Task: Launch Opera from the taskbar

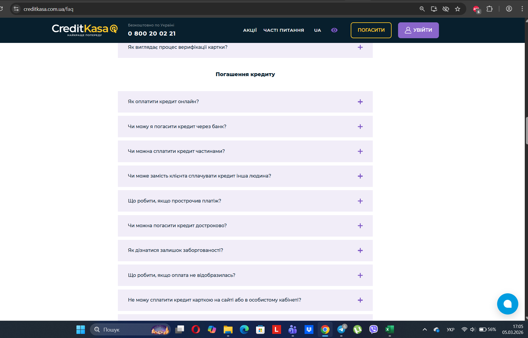Action: [x=196, y=329]
